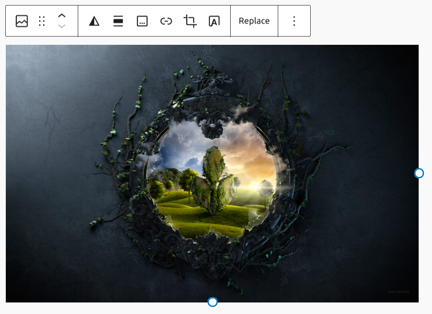Toggle the text overlay editor
Screen dimensions: 432x314
(x=215, y=21)
